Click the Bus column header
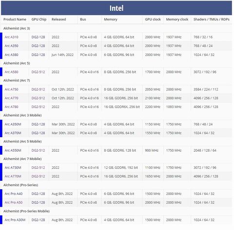 [83, 19]
